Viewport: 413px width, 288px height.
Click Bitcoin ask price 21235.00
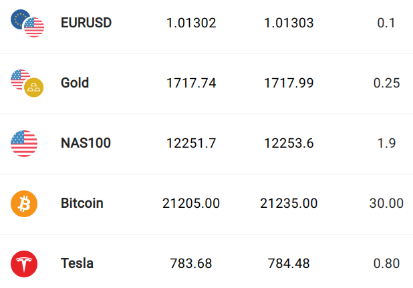pos(289,203)
